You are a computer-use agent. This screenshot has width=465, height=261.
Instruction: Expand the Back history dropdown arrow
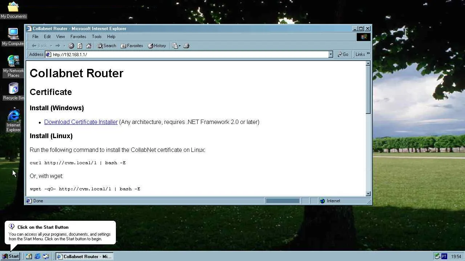[x=51, y=46]
